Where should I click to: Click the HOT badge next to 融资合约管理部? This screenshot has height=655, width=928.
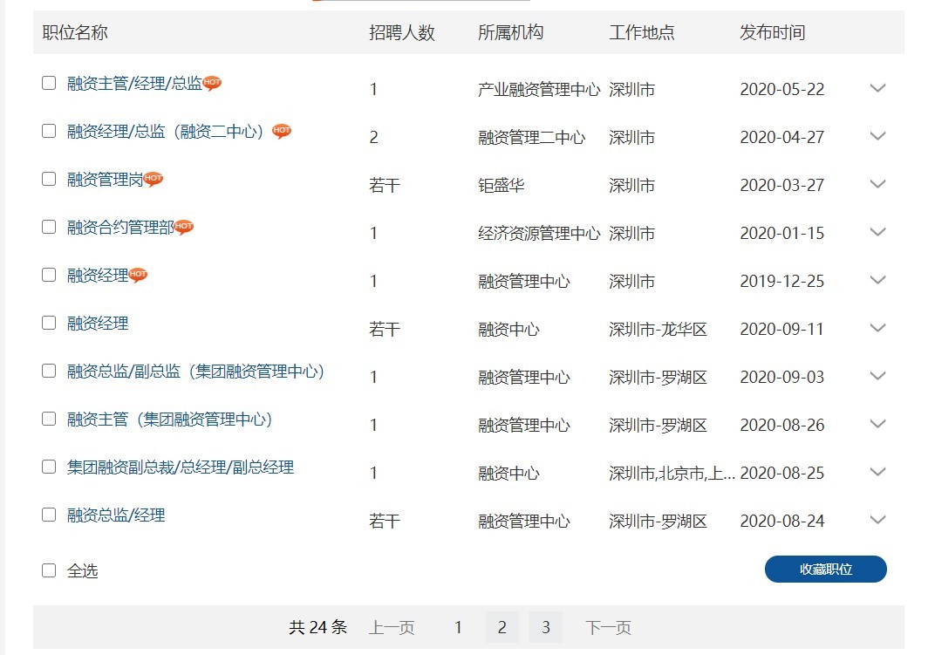(183, 227)
